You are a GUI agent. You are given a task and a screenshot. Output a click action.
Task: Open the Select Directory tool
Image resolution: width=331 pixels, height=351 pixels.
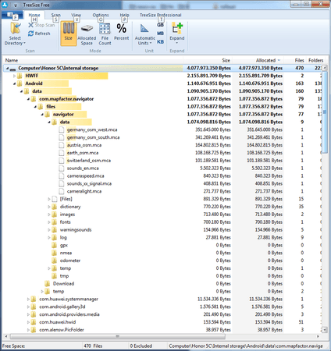click(x=15, y=34)
